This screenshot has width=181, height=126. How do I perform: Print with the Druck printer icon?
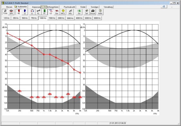pos(93,12)
